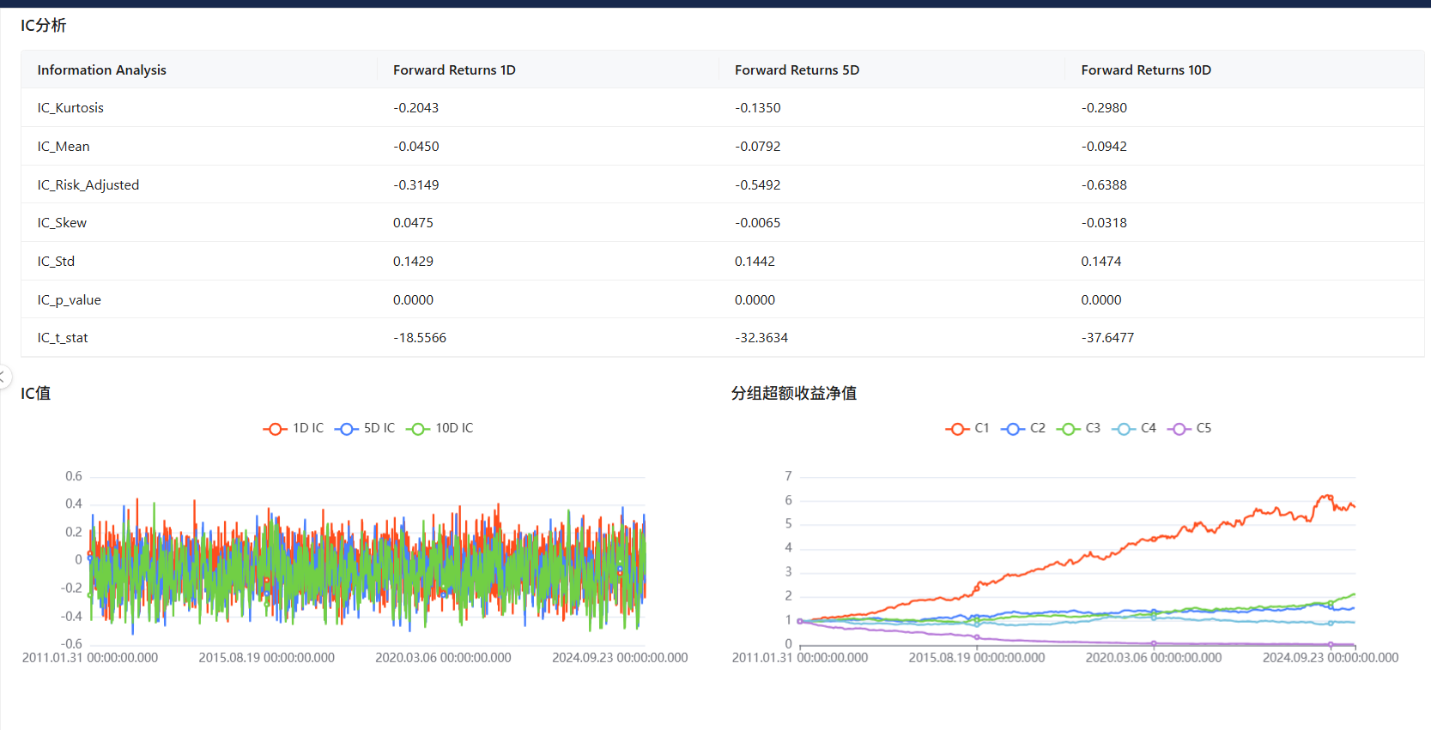1431x730 pixels.
Task: Toggle the 10D IC legend series
Action: click(x=440, y=428)
